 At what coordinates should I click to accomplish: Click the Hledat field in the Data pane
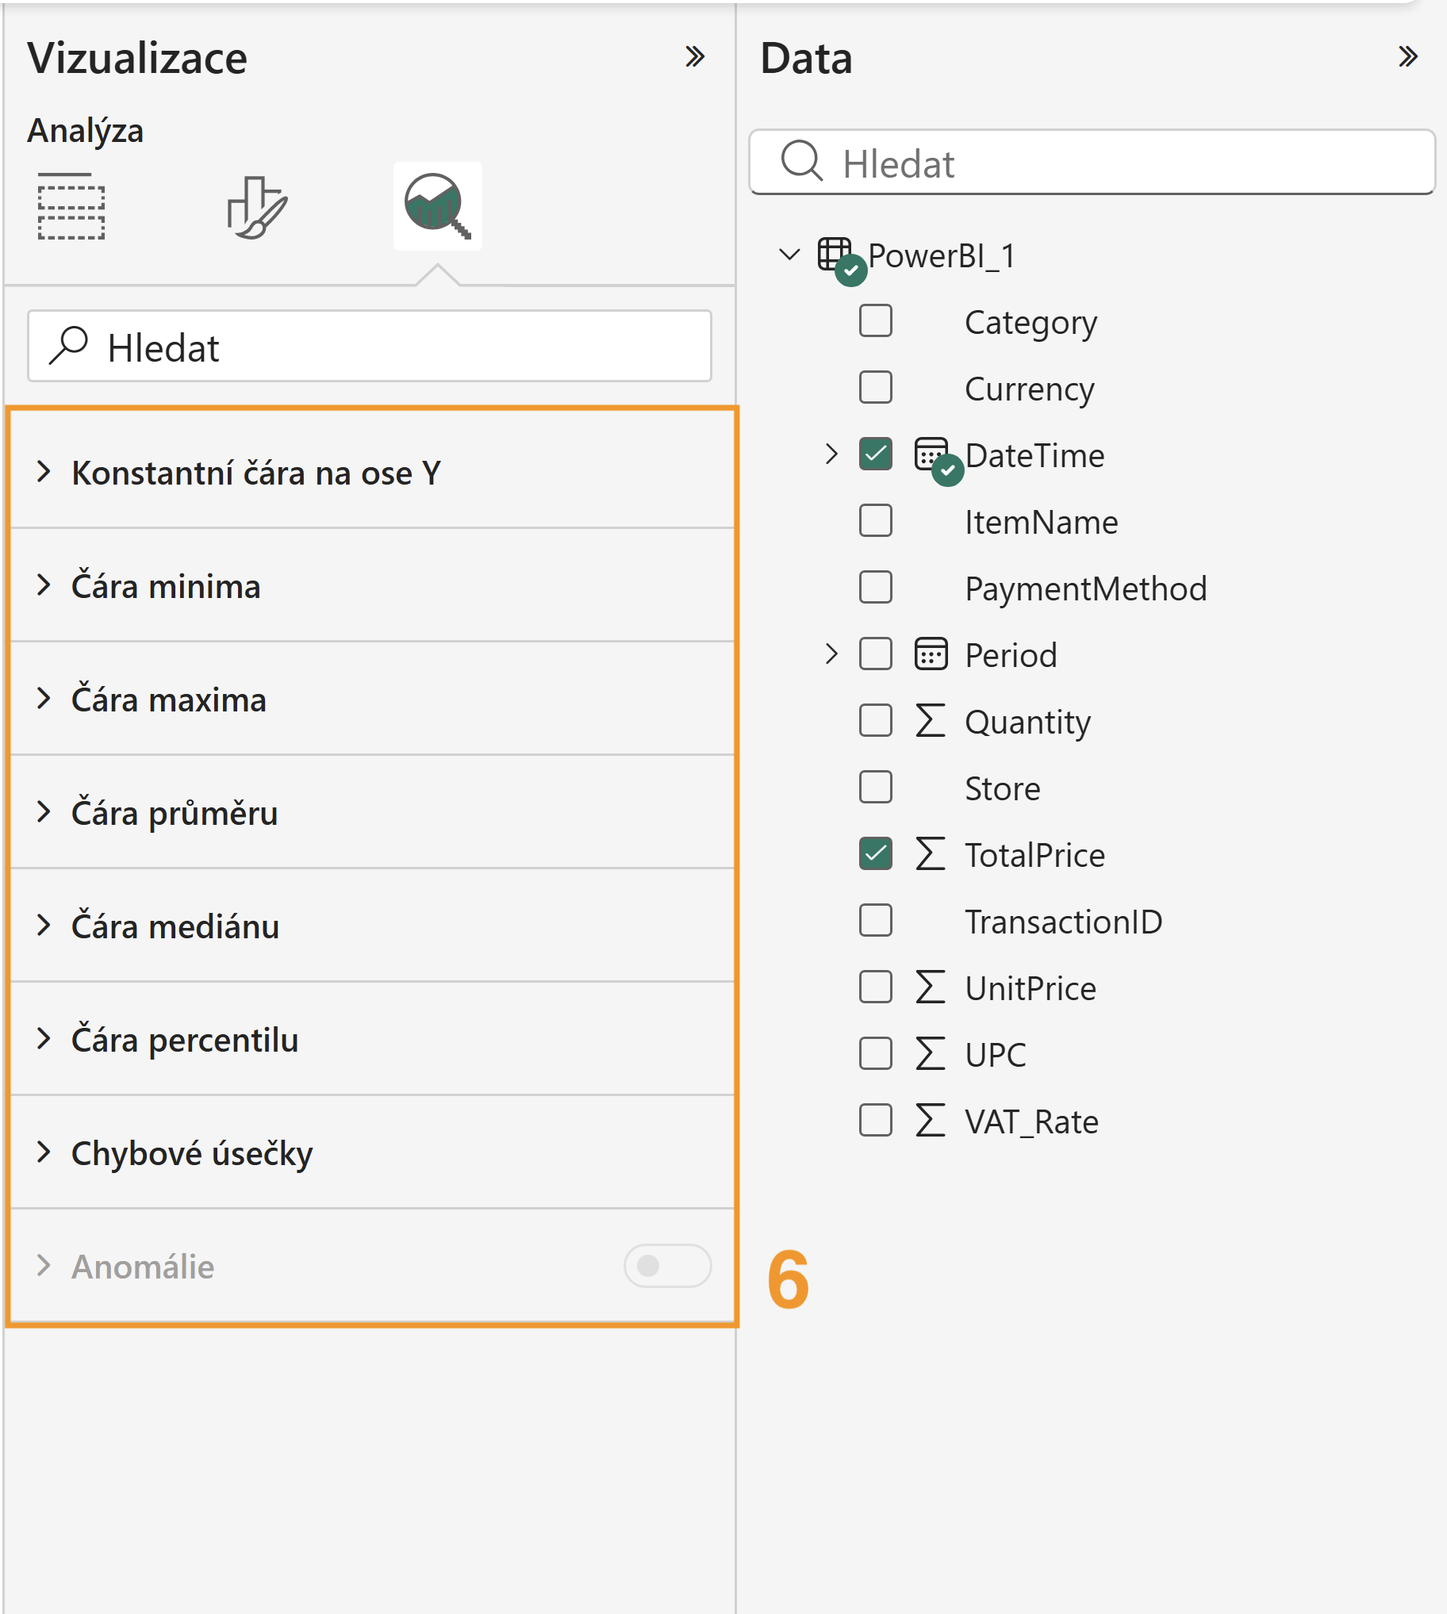1092,162
